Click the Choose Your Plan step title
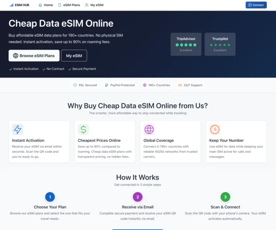This screenshot has height=230, width=276. 50,207
